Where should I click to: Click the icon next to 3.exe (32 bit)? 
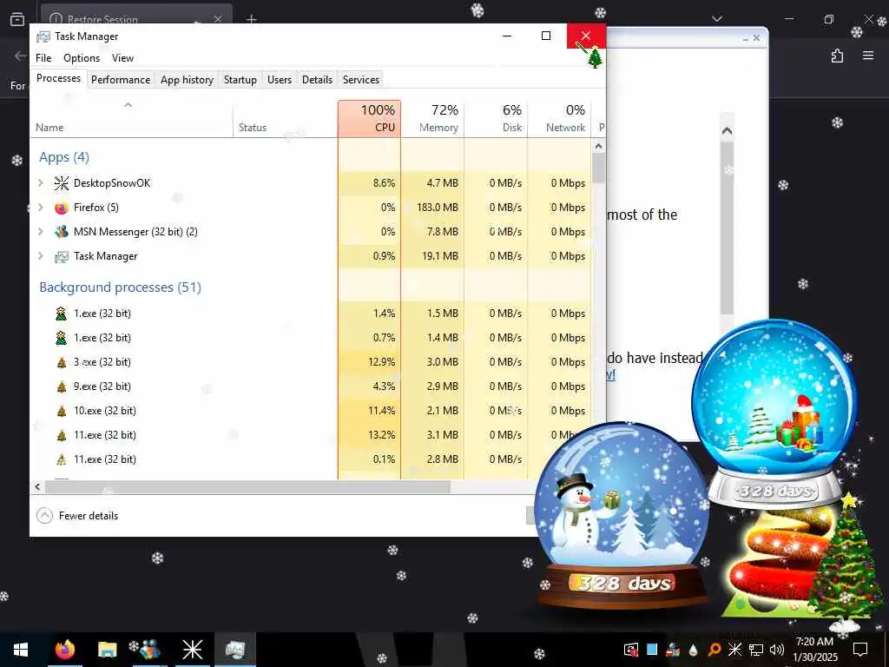(62, 362)
